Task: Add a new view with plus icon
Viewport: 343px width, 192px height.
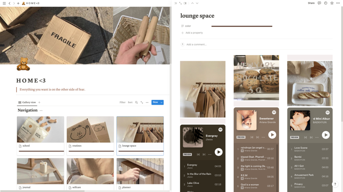Action: click(39, 102)
